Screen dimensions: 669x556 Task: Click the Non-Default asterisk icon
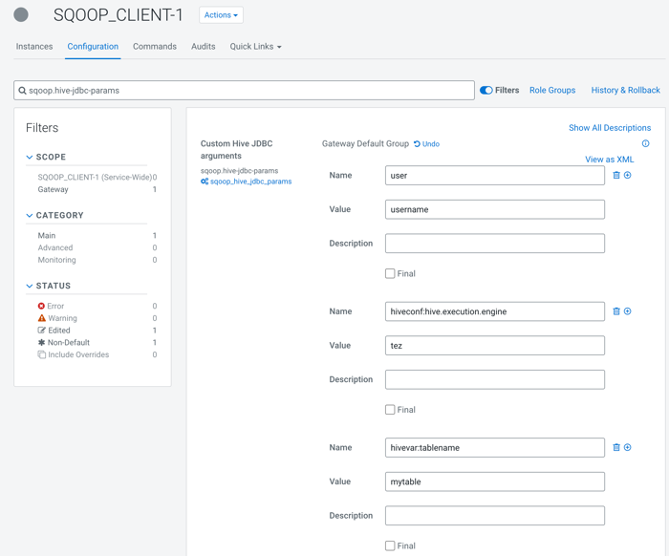[41, 342]
